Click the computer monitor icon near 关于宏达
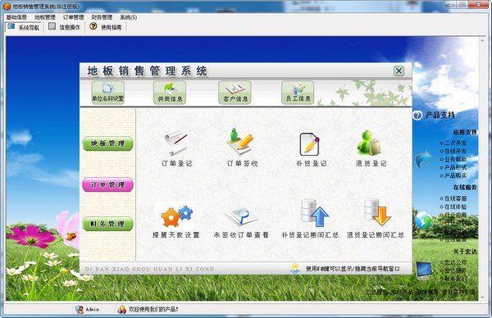The height and width of the screenshot is (318, 492). pos(424,270)
